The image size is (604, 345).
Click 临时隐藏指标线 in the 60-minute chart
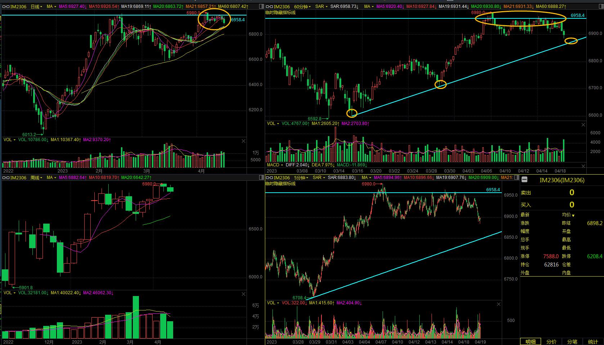pyautogui.click(x=280, y=13)
